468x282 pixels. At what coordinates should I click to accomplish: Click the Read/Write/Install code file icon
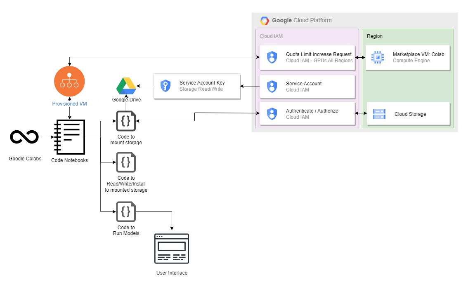(126, 162)
